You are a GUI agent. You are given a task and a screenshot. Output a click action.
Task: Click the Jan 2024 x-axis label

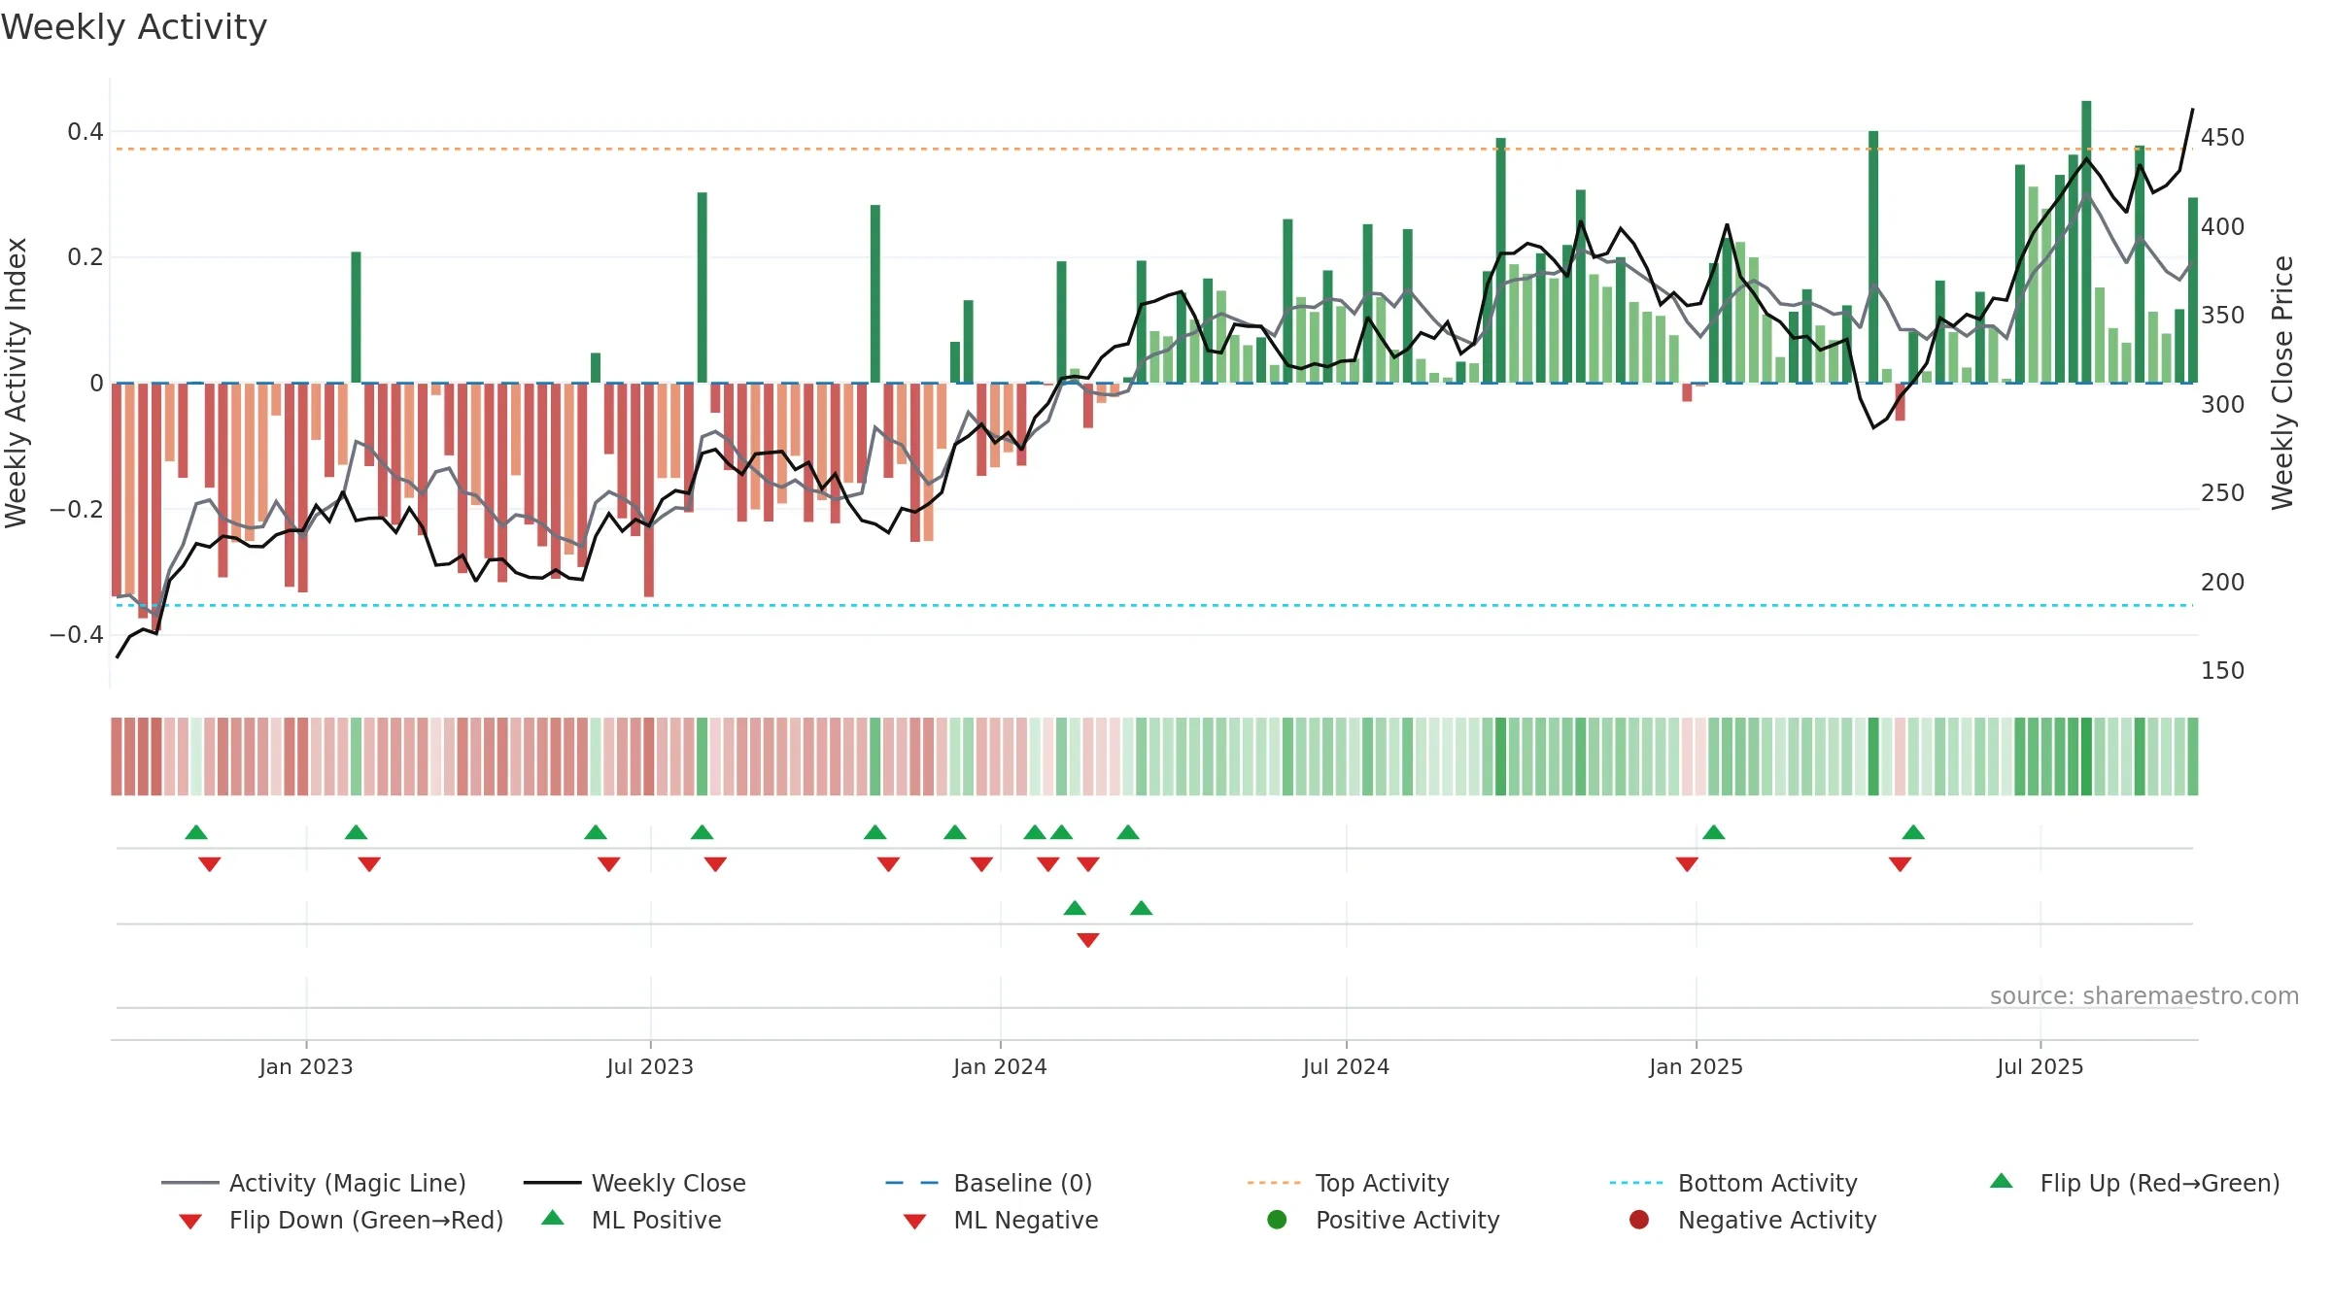(x=1000, y=1066)
